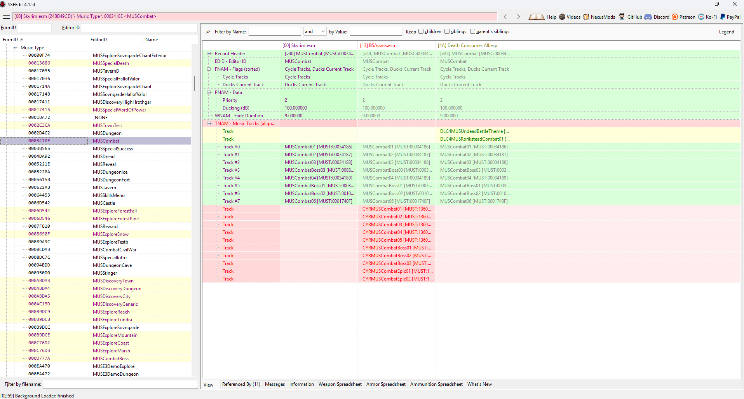Collapse PNAM - Data row
The image size is (744, 399).
[x=209, y=92]
